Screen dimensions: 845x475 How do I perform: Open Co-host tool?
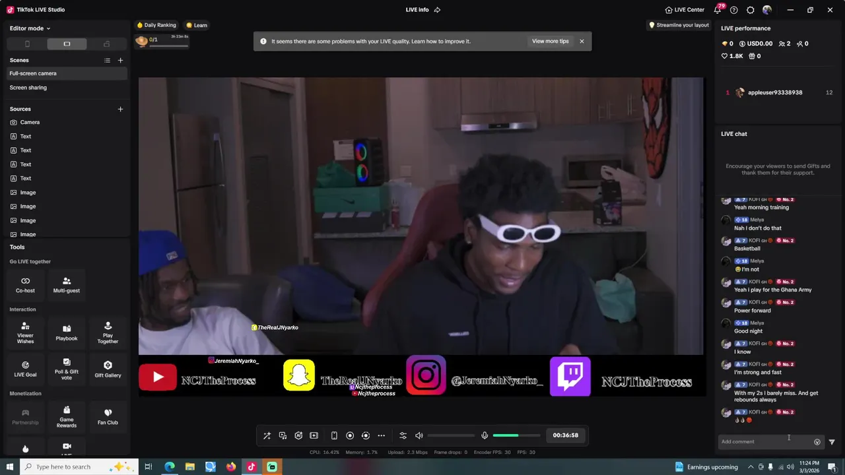coord(25,284)
